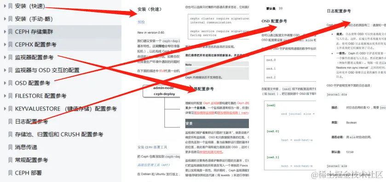Screen dimensions: 386x182
Task: Click New in version 0.60 text
Action: (x=151, y=33)
